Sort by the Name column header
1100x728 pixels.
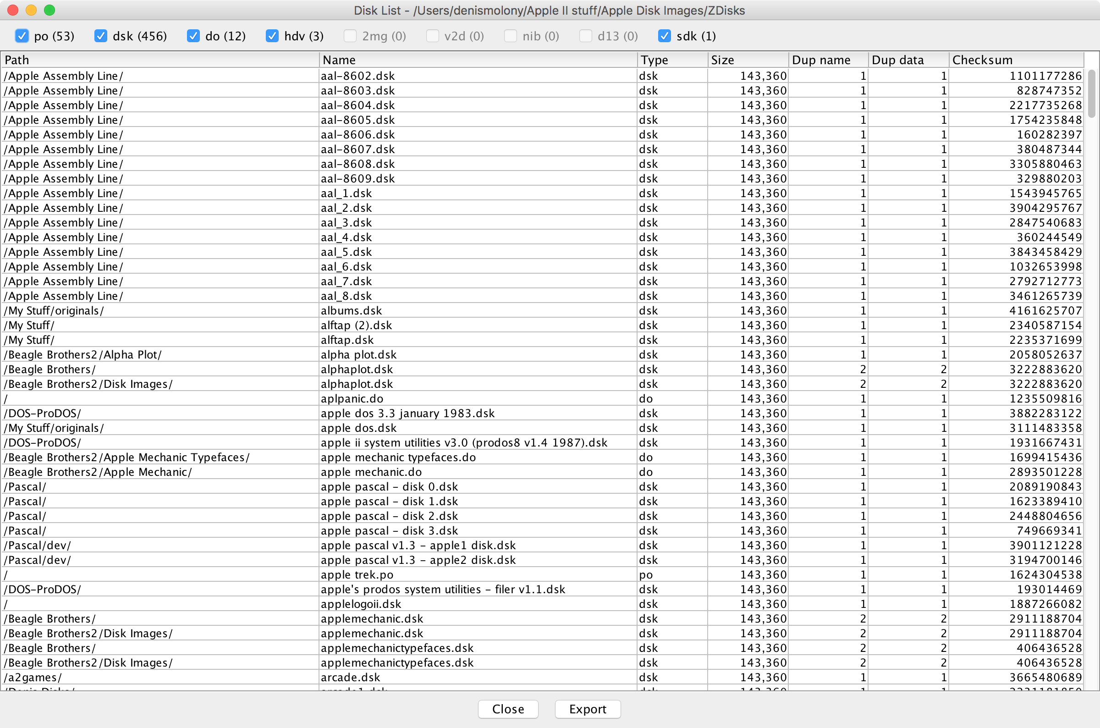[478, 60]
